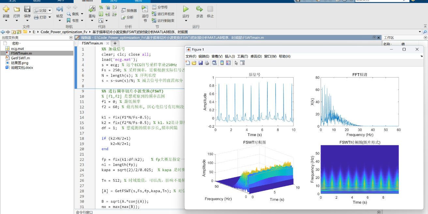Click Run Section (运行节) icon
The image size is (428, 214).
click(x=145, y=9)
